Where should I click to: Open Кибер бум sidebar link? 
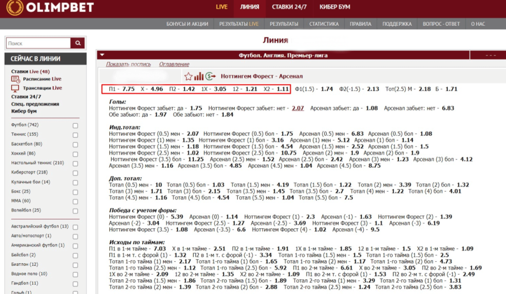(24, 111)
